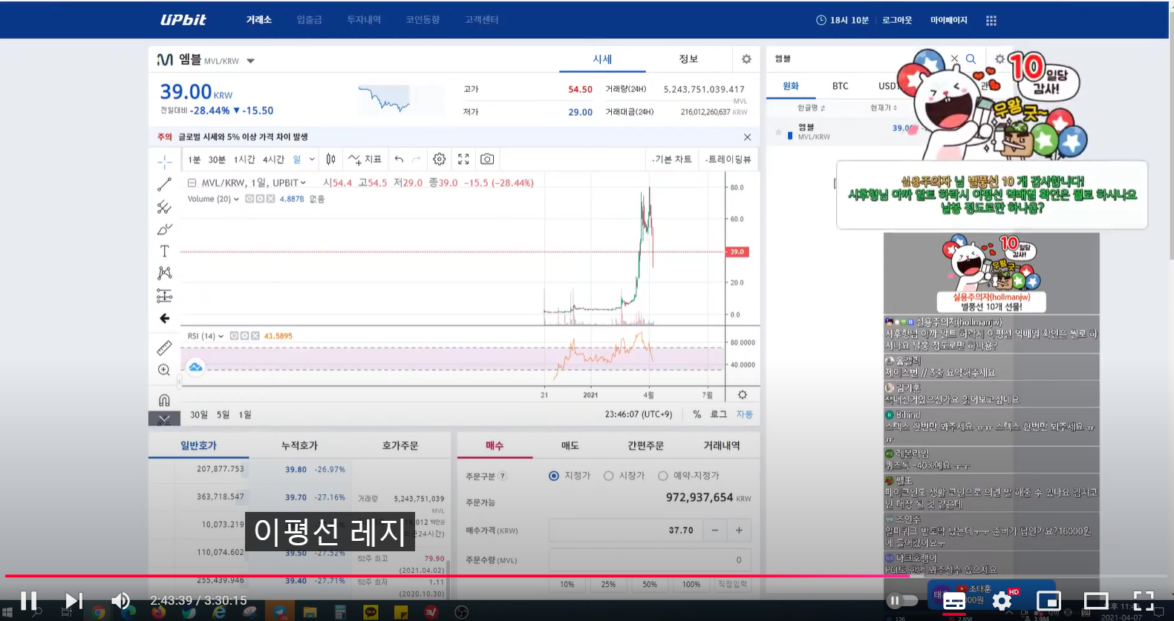This screenshot has height=621, width=1174.
Task: Increase 매수가격 with the plus stepper
Action: [x=739, y=530]
